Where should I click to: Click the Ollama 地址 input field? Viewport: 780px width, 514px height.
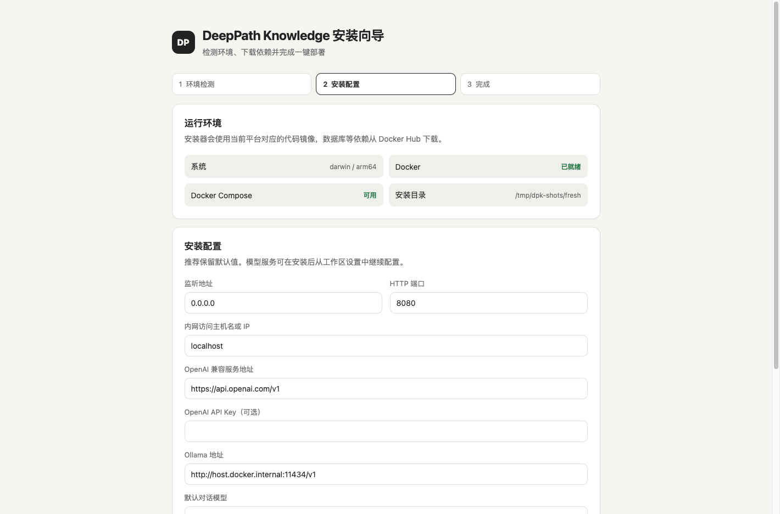[x=386, y=474]
